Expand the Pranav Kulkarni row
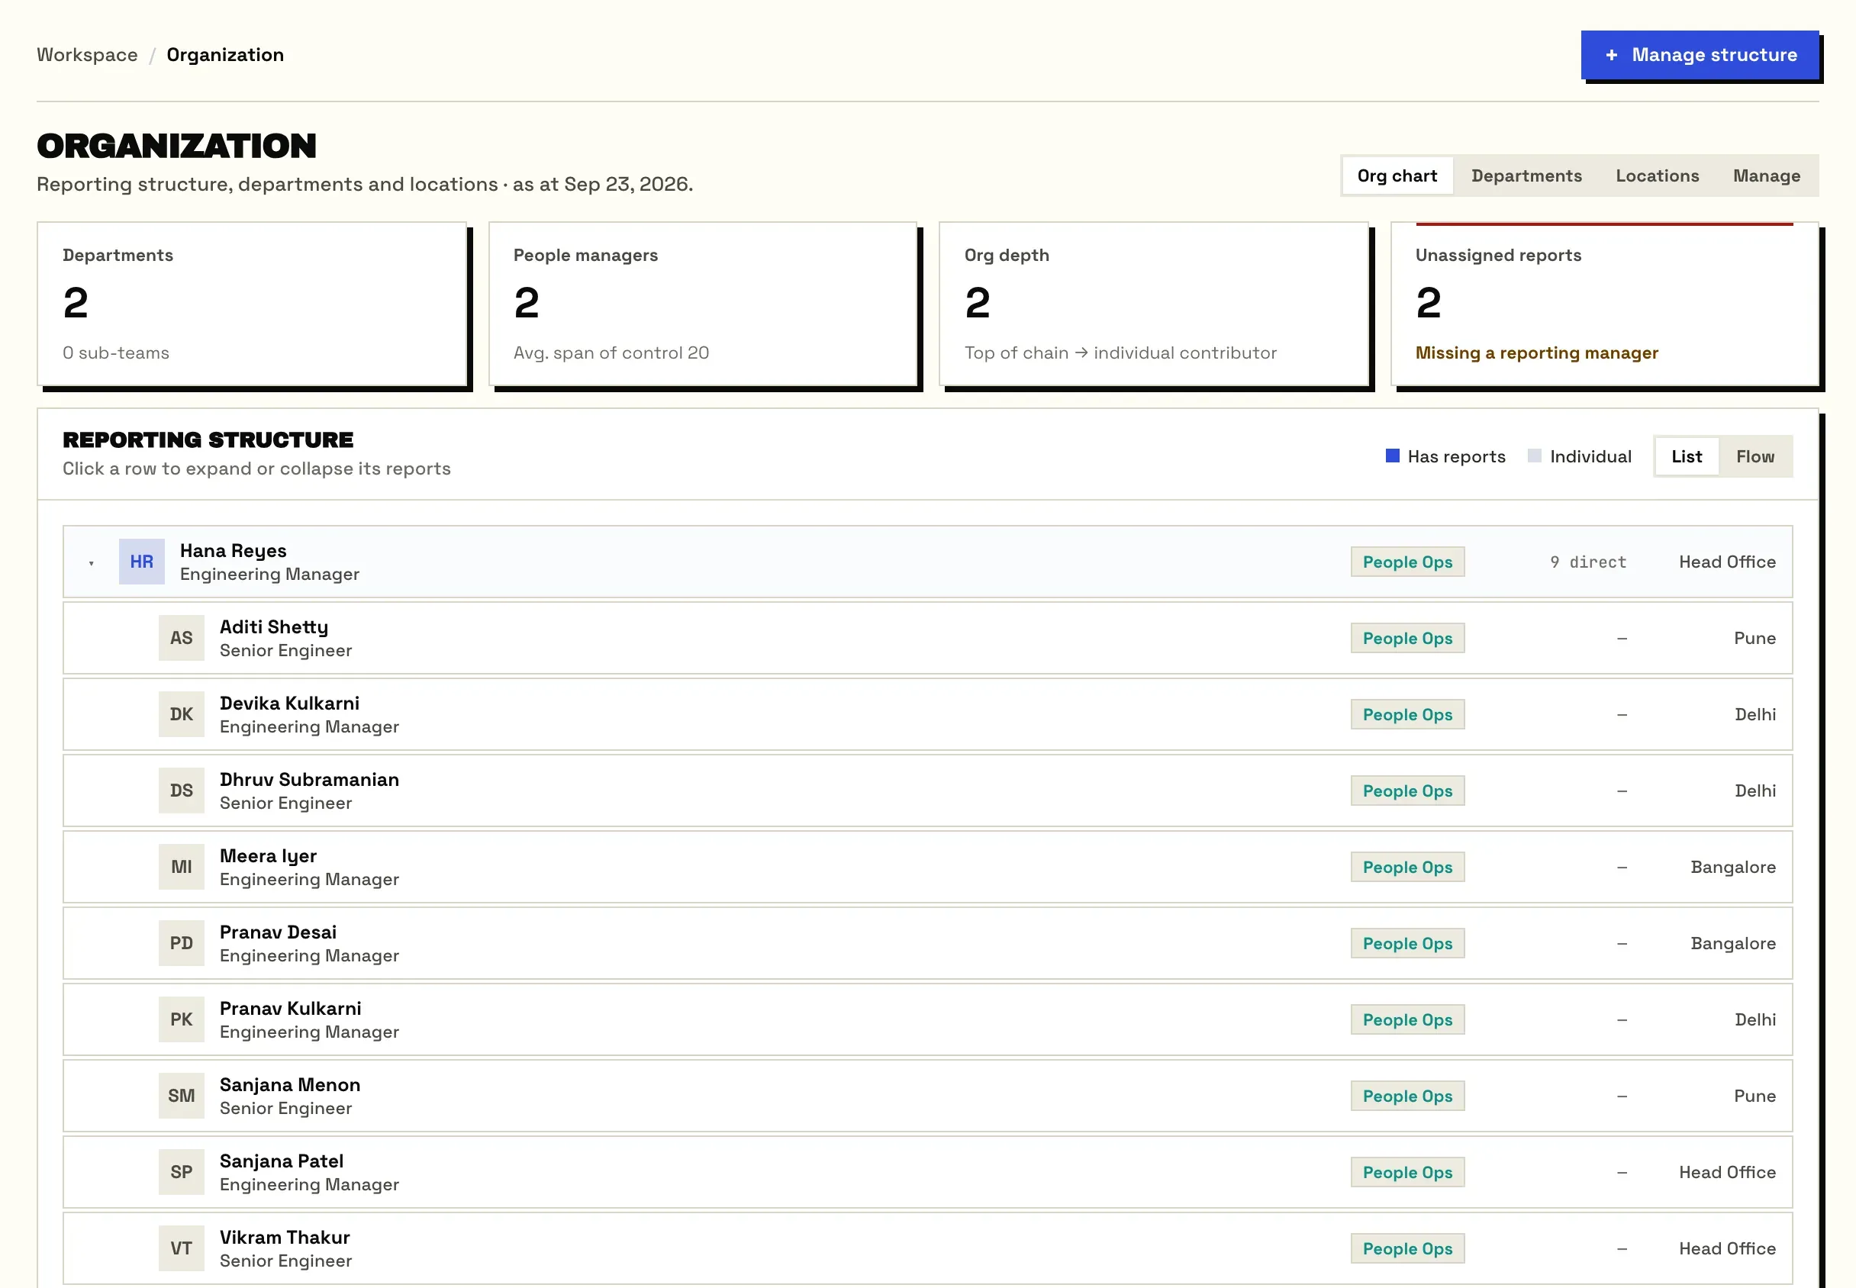The width and height of the screenshot is (1856, 1288). coord(927,1019)
